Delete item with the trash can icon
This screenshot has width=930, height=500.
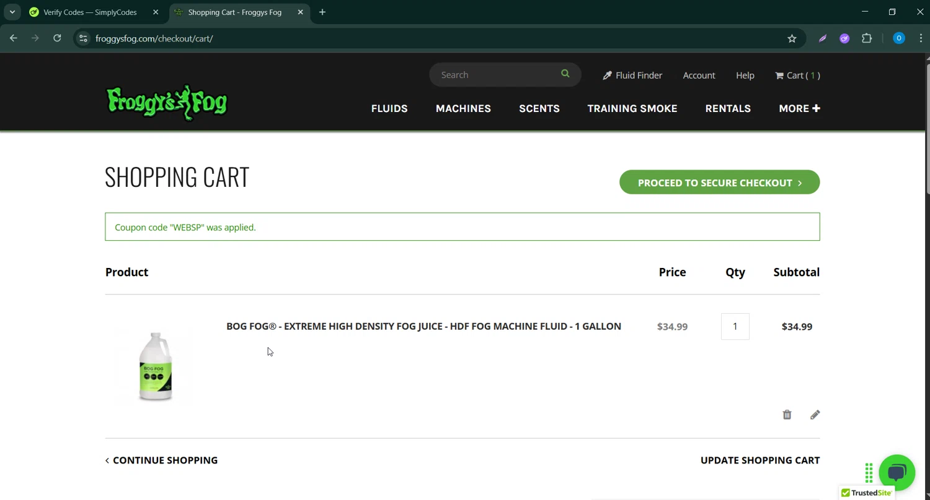pos(787,415)
